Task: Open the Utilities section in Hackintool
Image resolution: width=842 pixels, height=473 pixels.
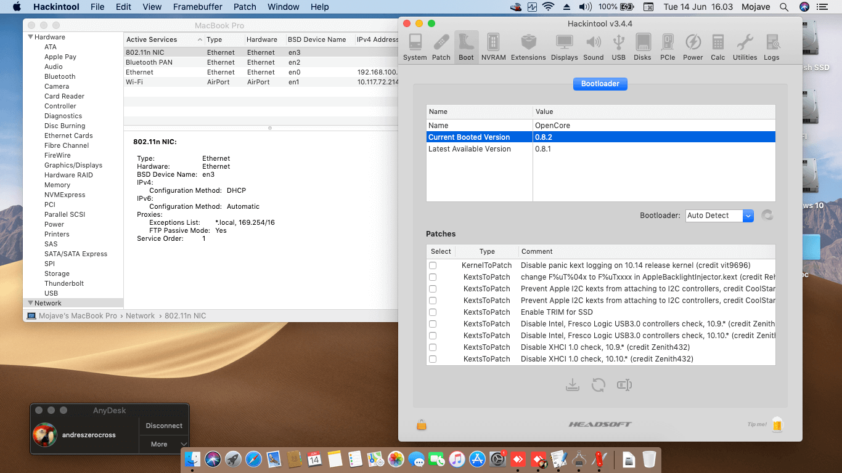Action: [745, 47]
